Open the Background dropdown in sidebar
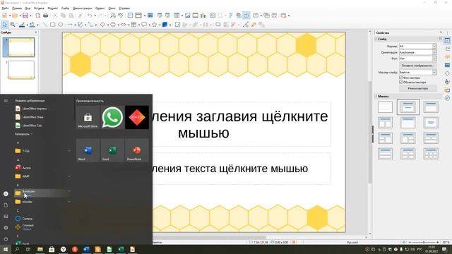 point(417,59)
